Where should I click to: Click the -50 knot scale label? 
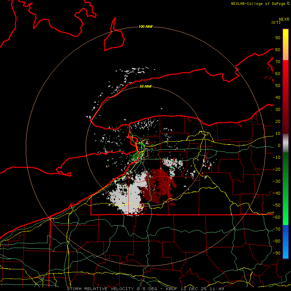pos(276,205)
